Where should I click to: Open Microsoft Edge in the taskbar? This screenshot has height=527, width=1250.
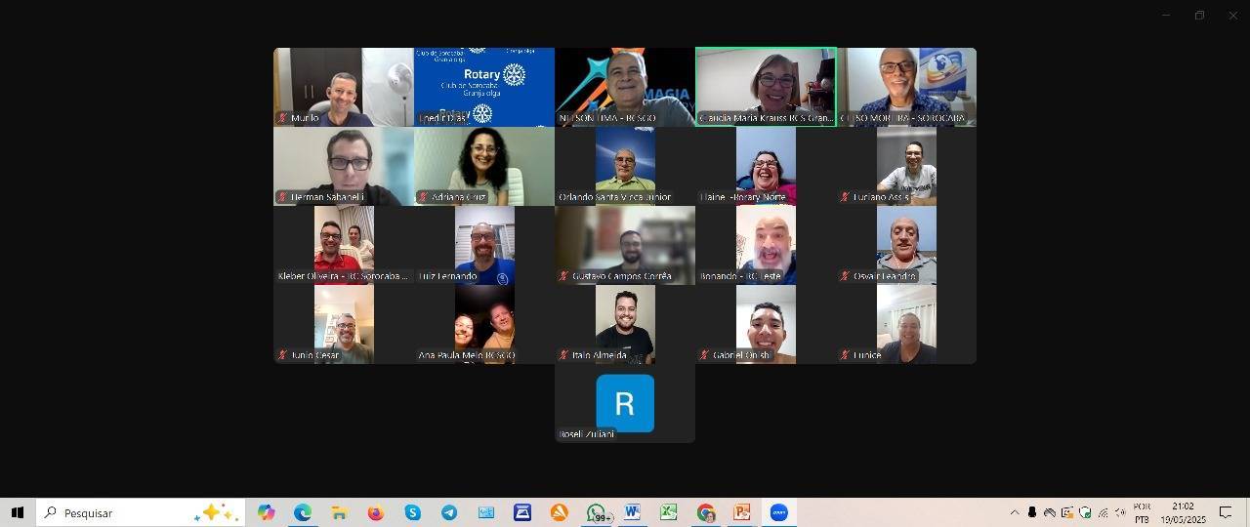[302, 512]
